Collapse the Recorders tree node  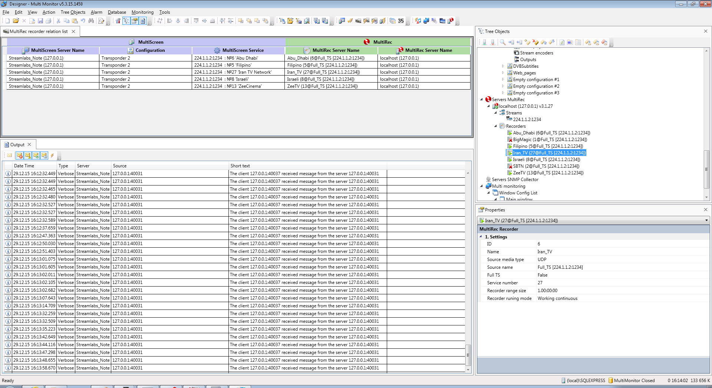[495, 126]
